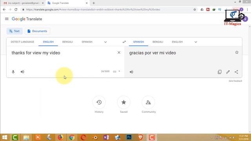Close the Google Translate browser tab
The width and height of the screenshot is (251, 141).
tap(87, 3)
